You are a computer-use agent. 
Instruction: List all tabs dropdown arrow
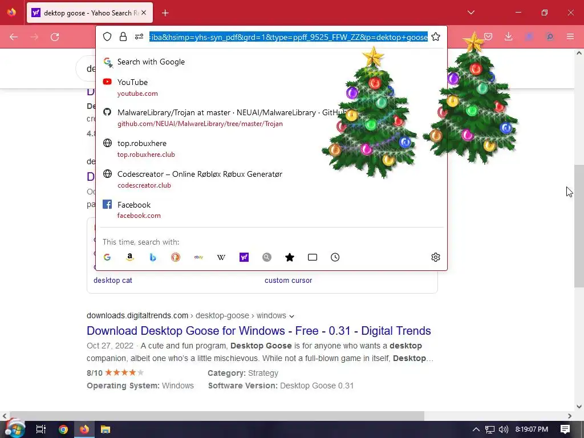click(471, 13)
